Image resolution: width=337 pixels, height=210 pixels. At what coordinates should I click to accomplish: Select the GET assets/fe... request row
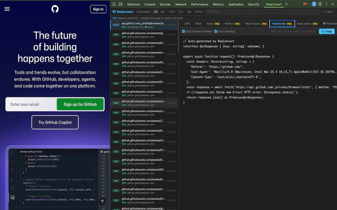145,64
